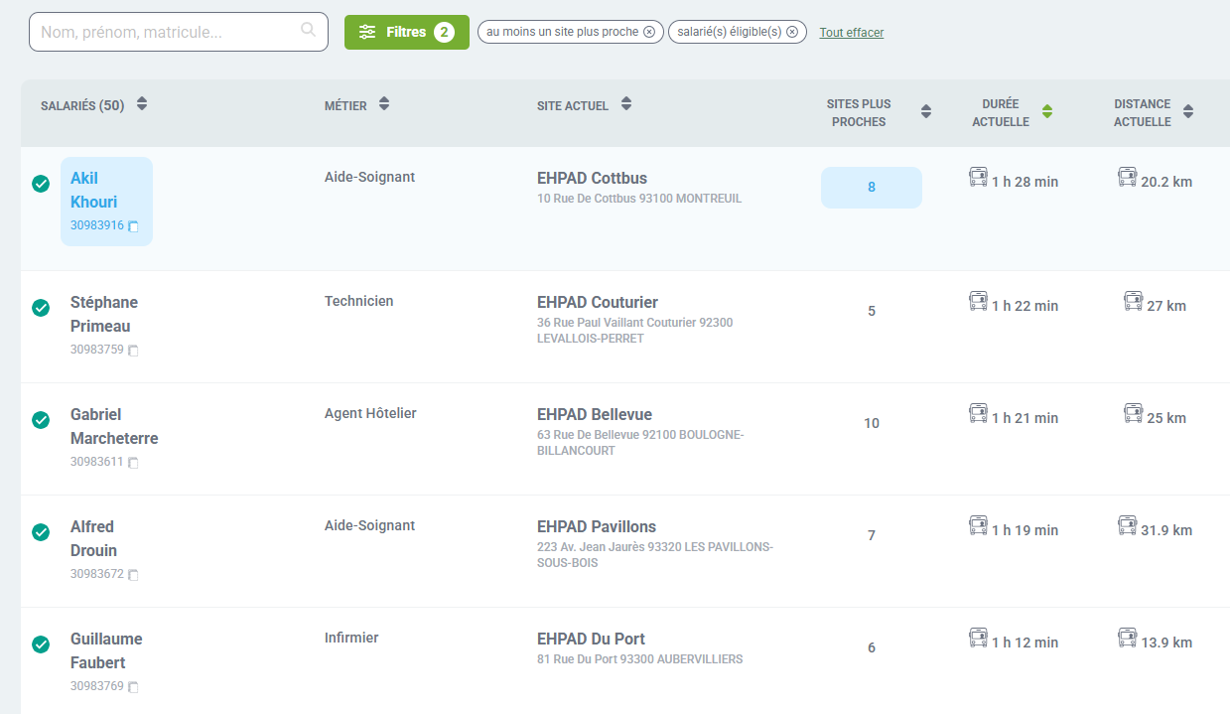1230x714 pixels.
Task: Click the transit icon beside 1 h 21 min
Action: tap(978, 413)
